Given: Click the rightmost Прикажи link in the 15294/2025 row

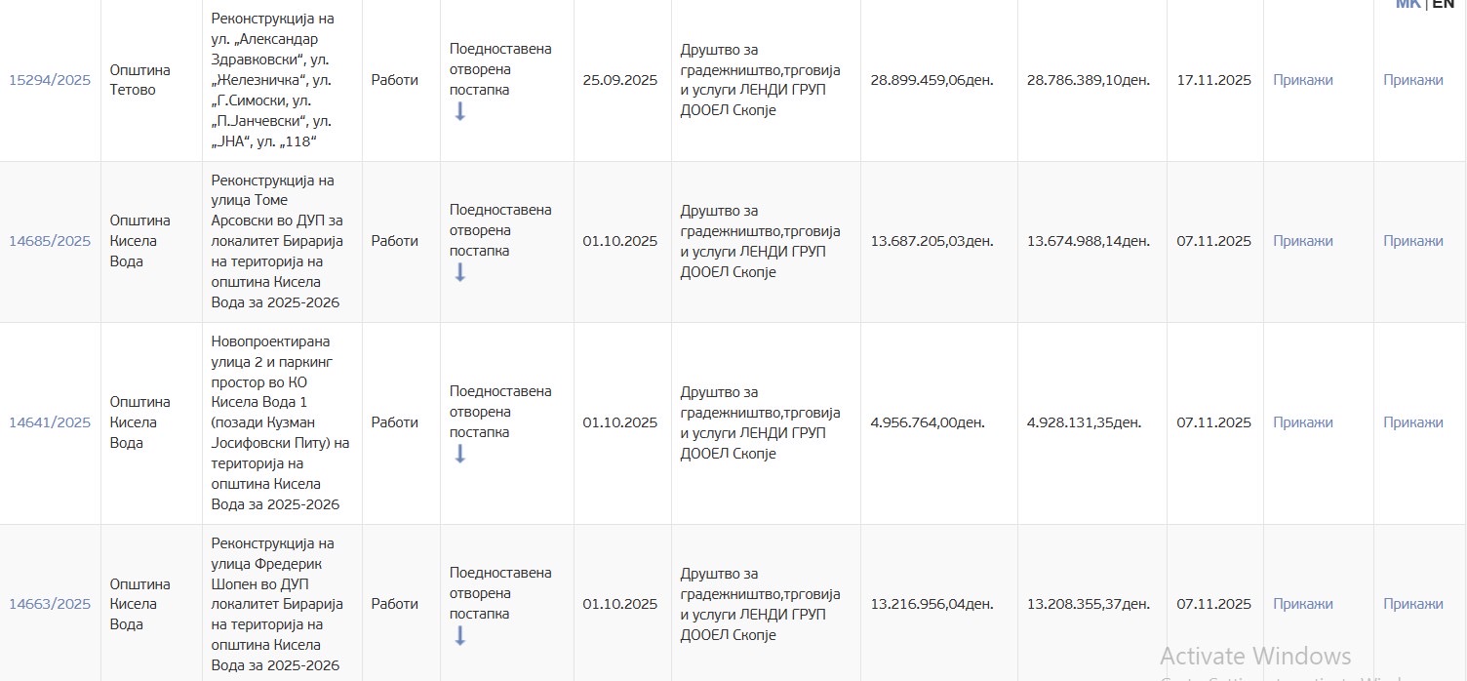Looking at the screenshot, I should tap(1412, 80).
